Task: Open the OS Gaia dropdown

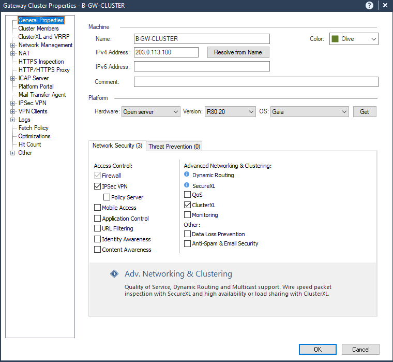Action: click(310, 112)
